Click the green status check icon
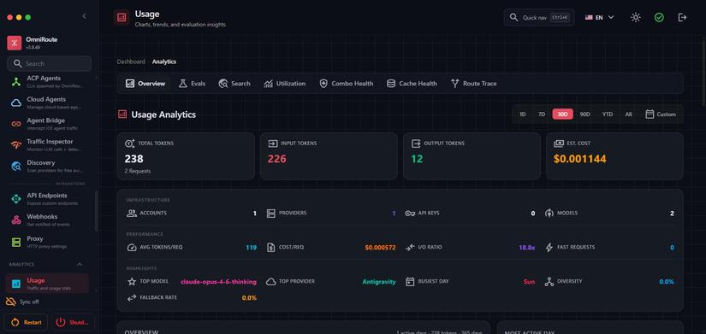Screen dimensions: 706x334 (x=659, y=18)
